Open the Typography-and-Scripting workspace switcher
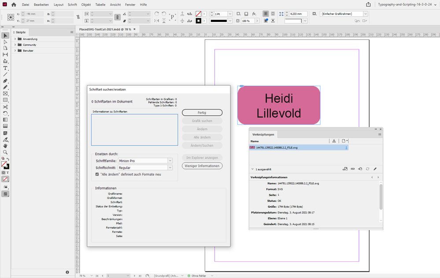Viewport: 440px width, 278px height. (407, 4)
